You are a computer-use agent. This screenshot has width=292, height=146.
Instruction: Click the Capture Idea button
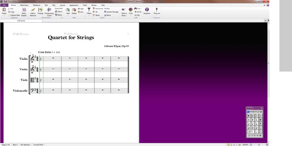14,15
